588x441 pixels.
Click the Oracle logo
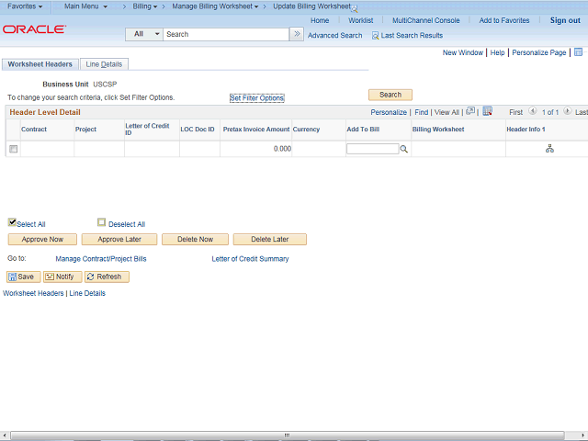(x=34, y=29)
